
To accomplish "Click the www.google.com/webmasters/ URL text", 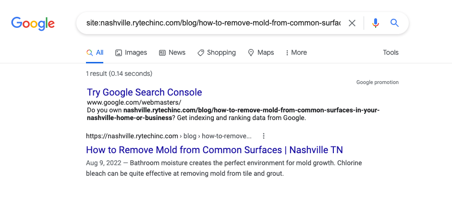I will (134, 103).
